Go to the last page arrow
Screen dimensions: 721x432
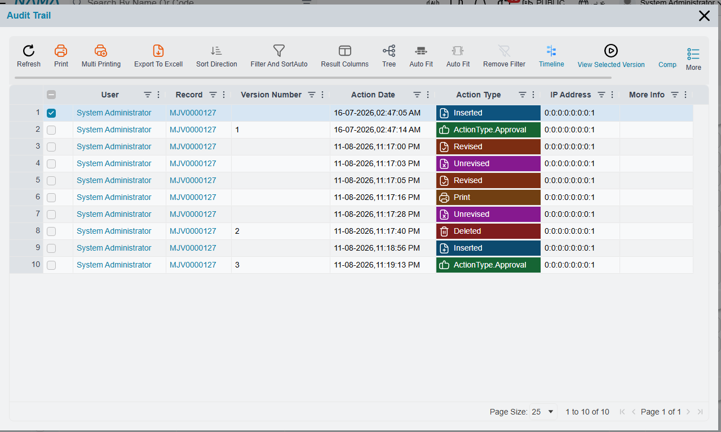pyautogui.click(x=700, y=412)
